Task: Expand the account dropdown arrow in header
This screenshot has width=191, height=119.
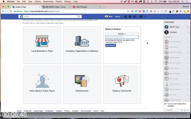Action: (145, 17)
